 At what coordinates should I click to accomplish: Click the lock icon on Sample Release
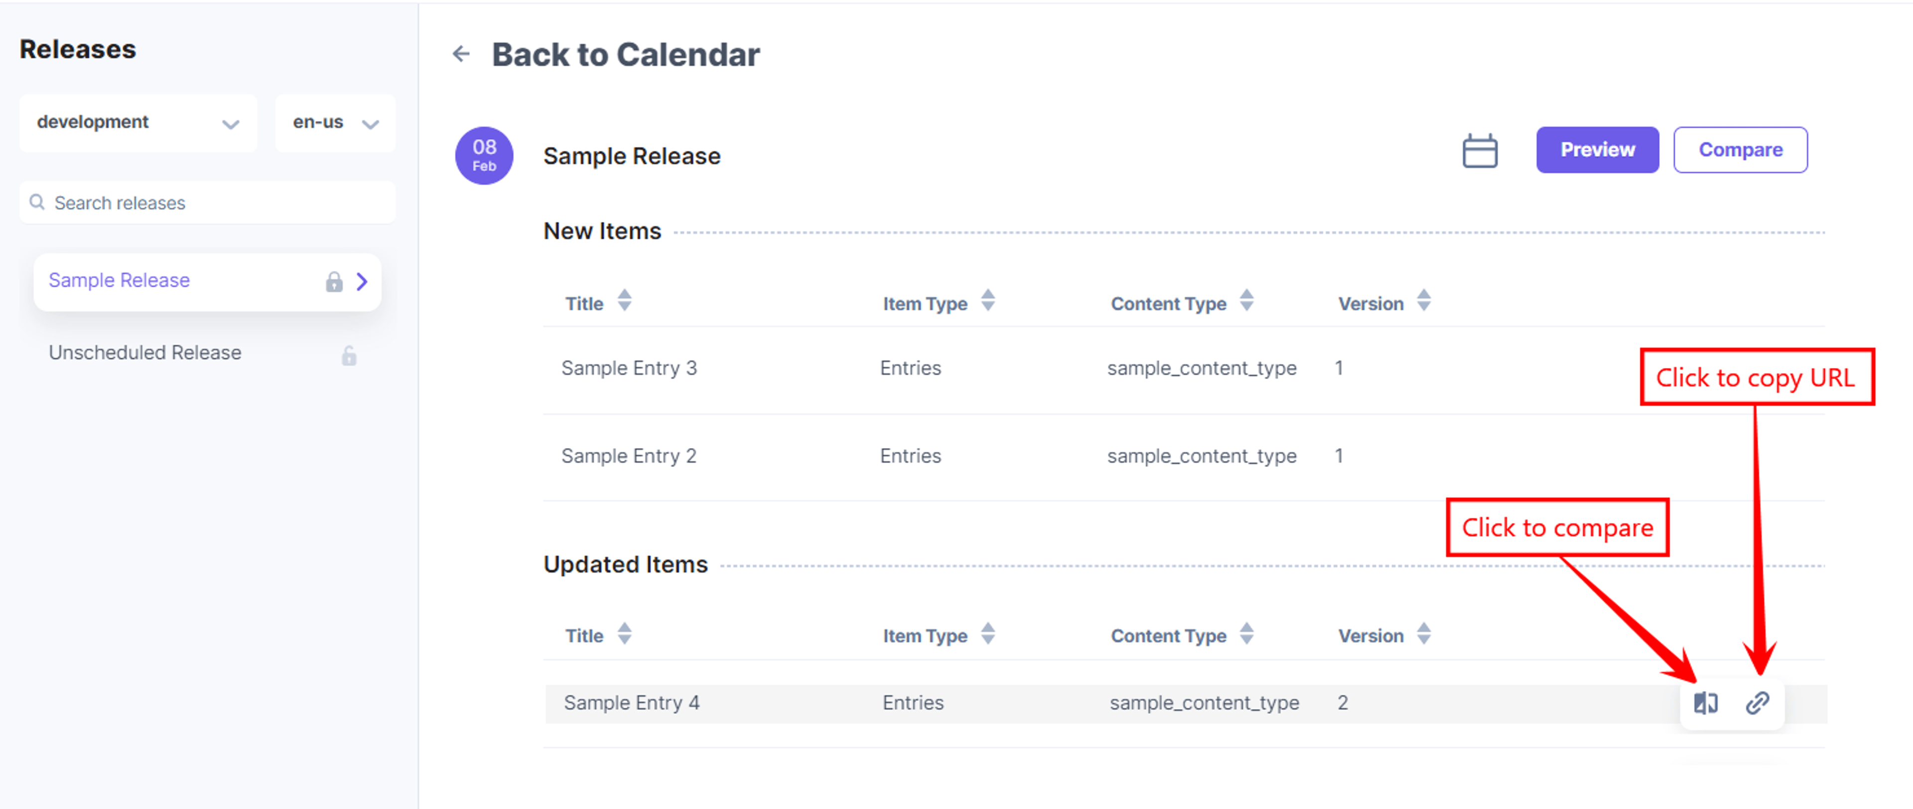(x=334, y=281)
